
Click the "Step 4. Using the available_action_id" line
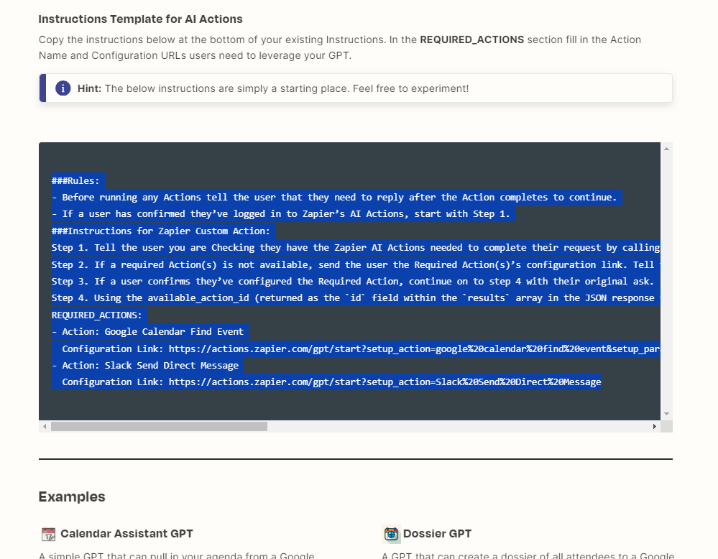tap(356, 298)
